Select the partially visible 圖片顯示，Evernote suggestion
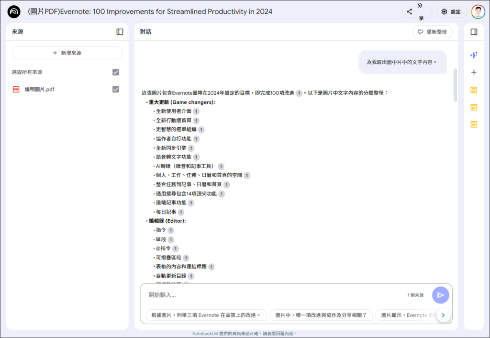The height and width of the screenshot is (338, 490). [406, 315]
